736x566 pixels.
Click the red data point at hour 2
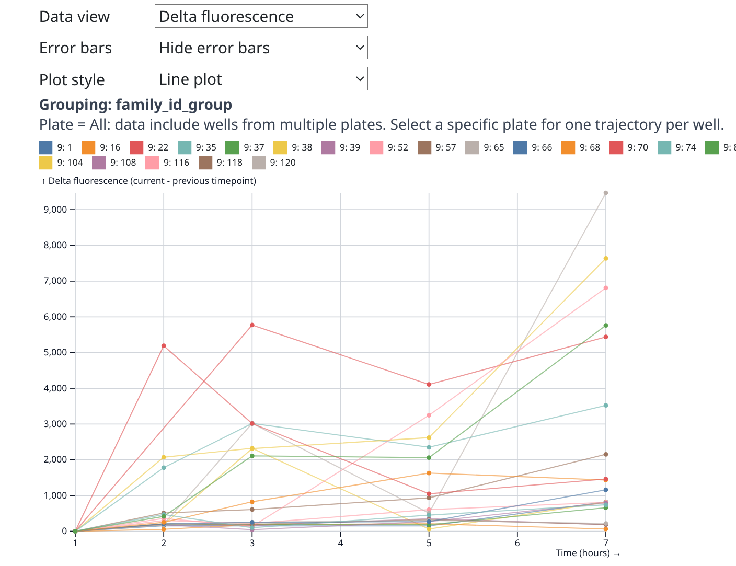point(164,346)
